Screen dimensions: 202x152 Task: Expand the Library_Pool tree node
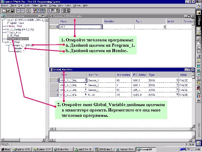[6, 26]
